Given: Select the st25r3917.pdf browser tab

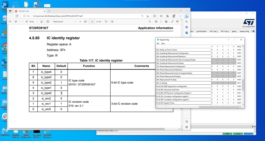Looking at the screenshot, I should [x=30, y=11].
